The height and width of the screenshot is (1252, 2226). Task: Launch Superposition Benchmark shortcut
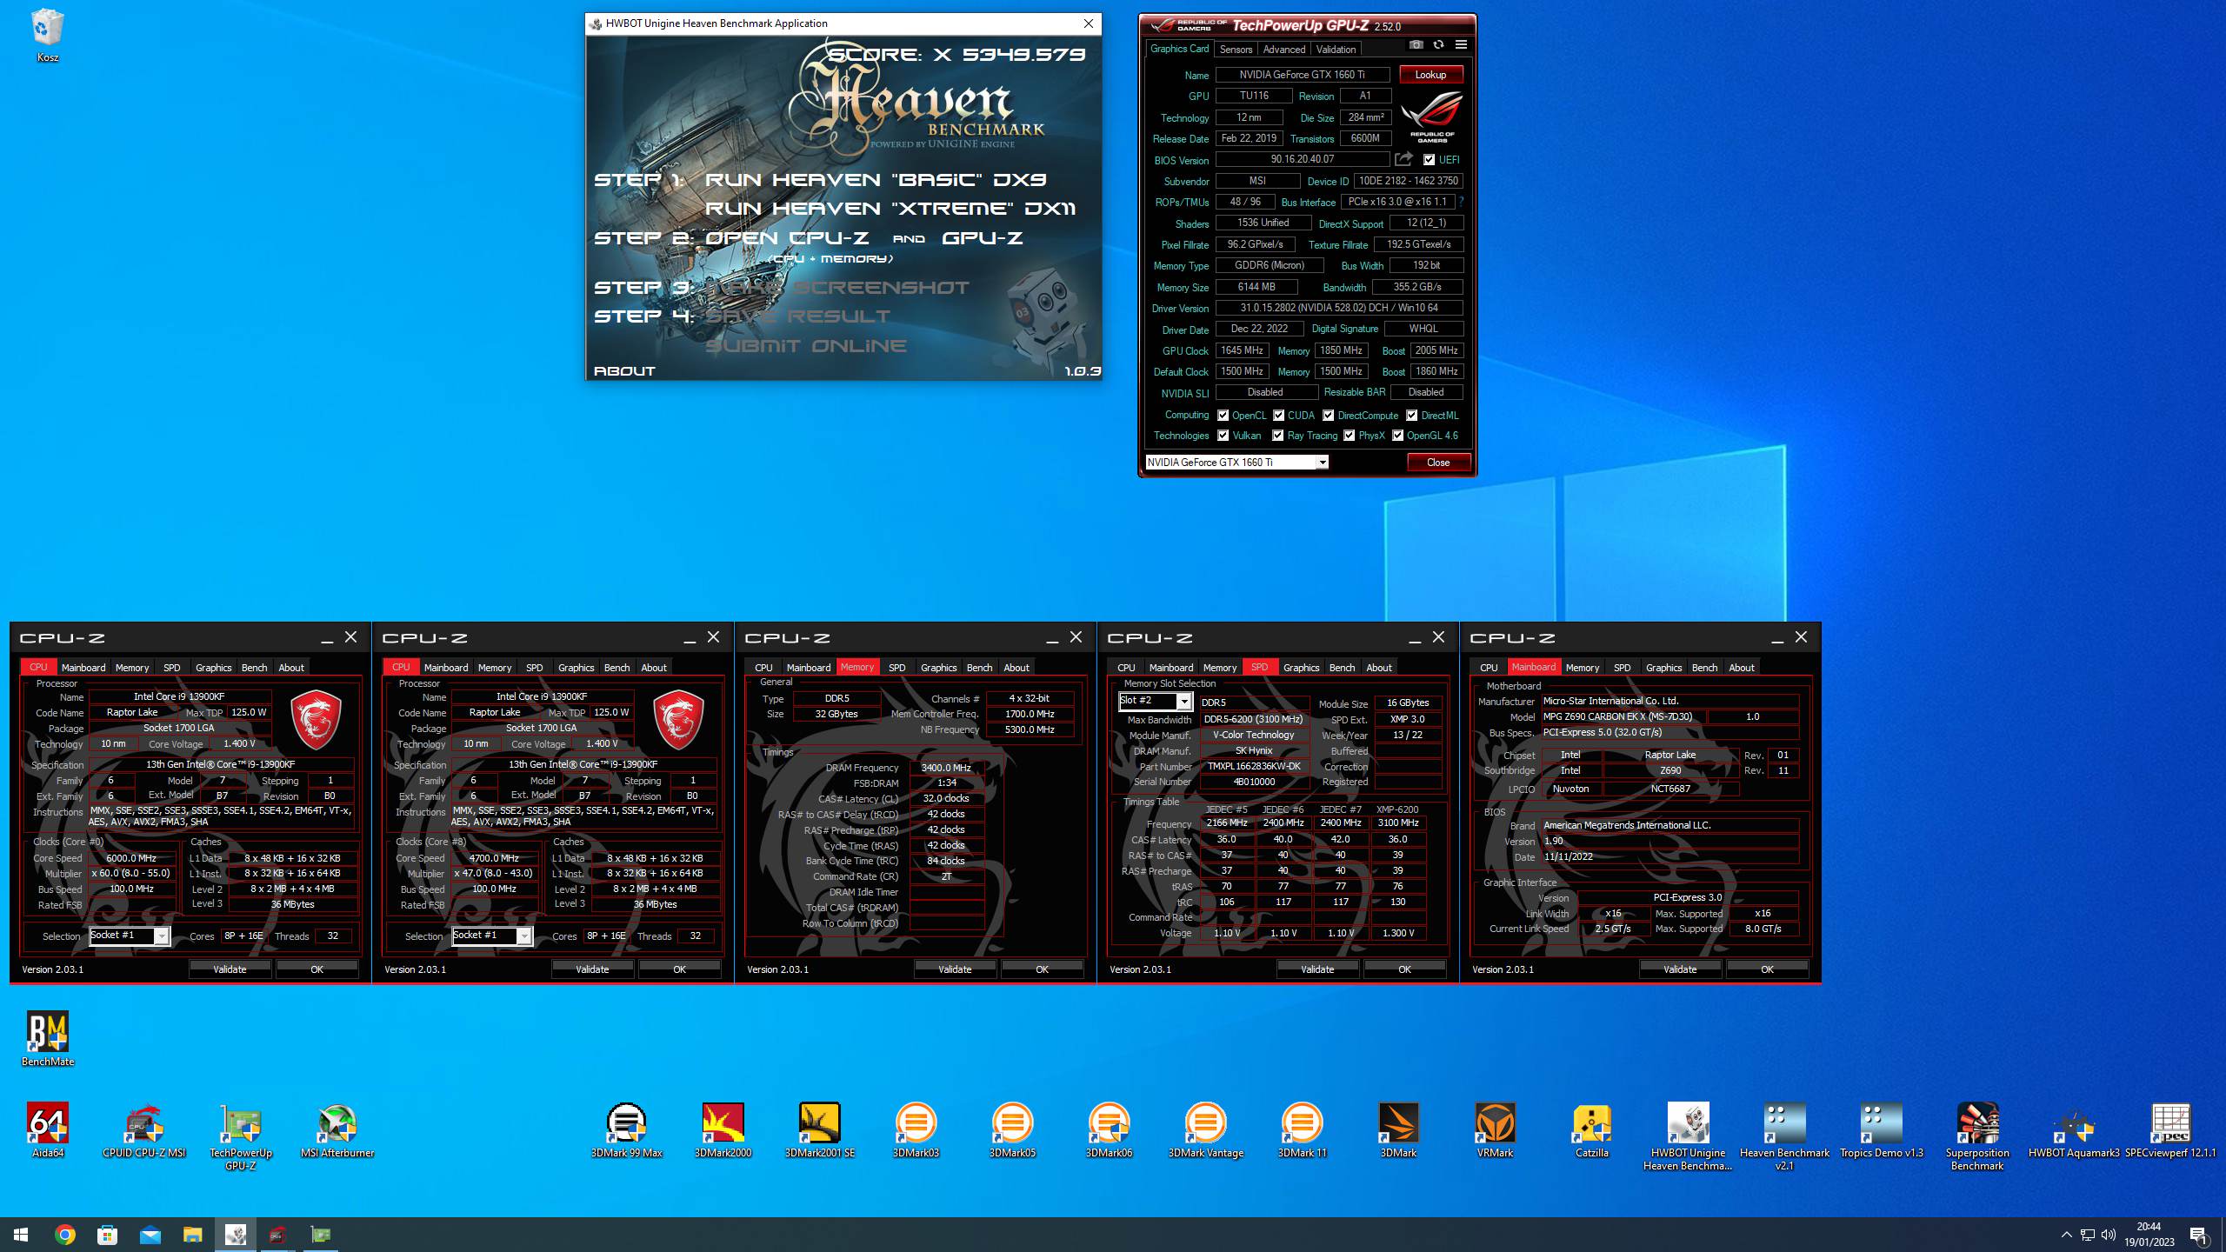(x=1977, y=1135)
